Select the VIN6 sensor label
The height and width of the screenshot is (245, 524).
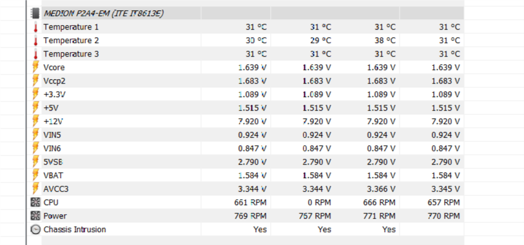tap(52, 149)
